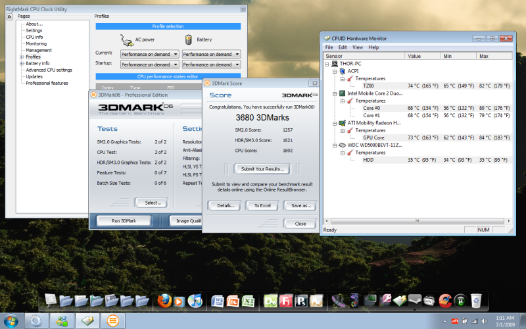Viewport: 526px width, 329px height.
Task: Click Close button in 3DMark Score dialog
Action: pos(300,224)
